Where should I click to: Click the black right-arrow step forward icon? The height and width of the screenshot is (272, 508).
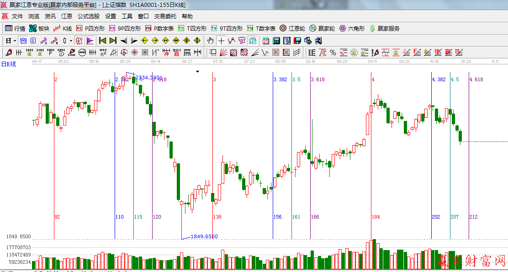pyautogui.click(x=134, y=41)
